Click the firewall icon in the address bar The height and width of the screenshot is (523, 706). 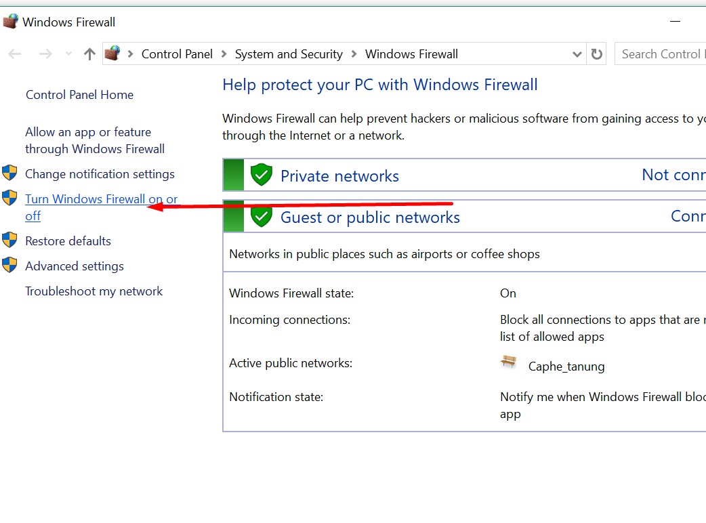tap(112, 54)
